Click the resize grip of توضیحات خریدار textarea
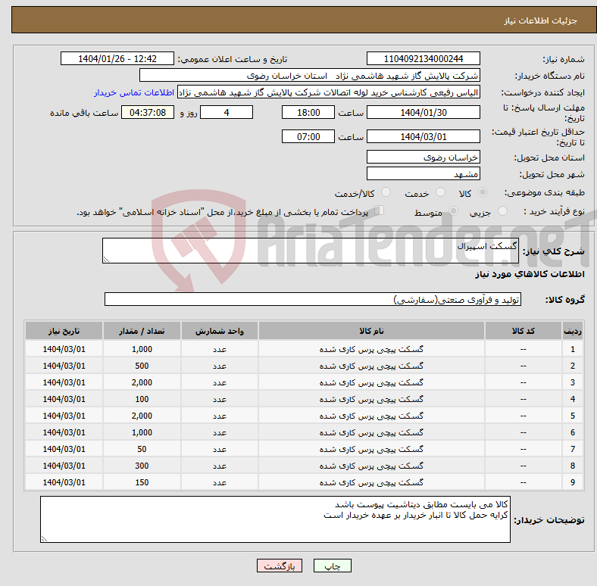Screen dimensions: 597x586 (x=44, y=539)
